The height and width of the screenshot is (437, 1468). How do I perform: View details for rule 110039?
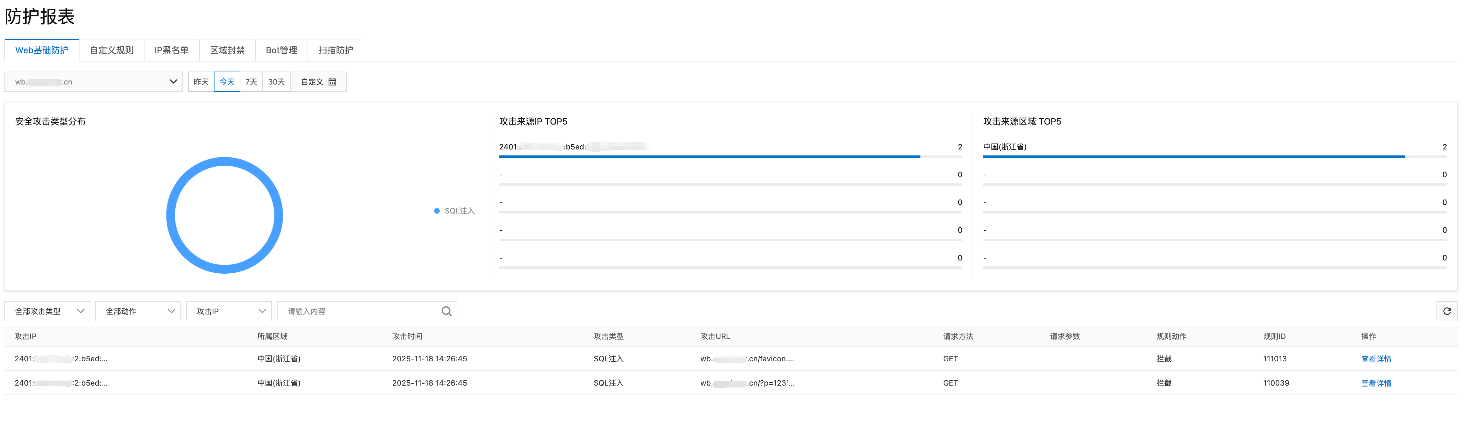point(1376,383)
